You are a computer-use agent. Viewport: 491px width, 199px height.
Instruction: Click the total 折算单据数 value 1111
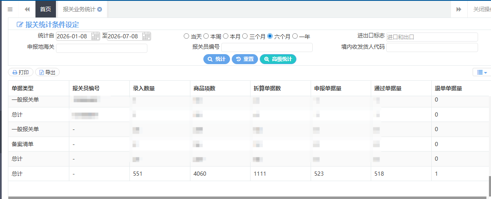click(260, 174)
